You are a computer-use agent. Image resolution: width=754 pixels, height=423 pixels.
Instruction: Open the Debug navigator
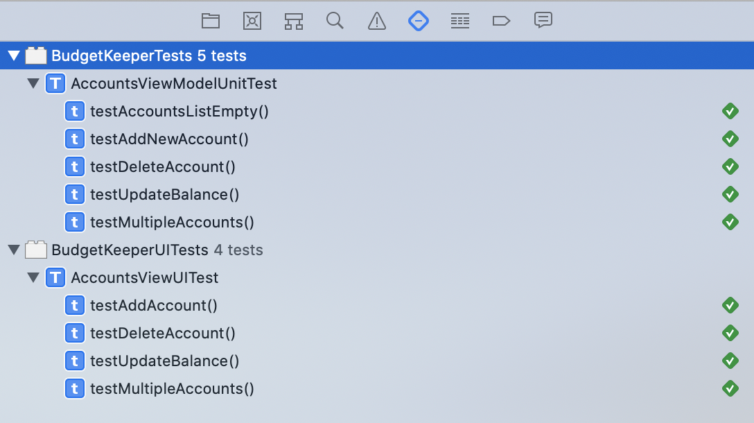coord(460,21)
